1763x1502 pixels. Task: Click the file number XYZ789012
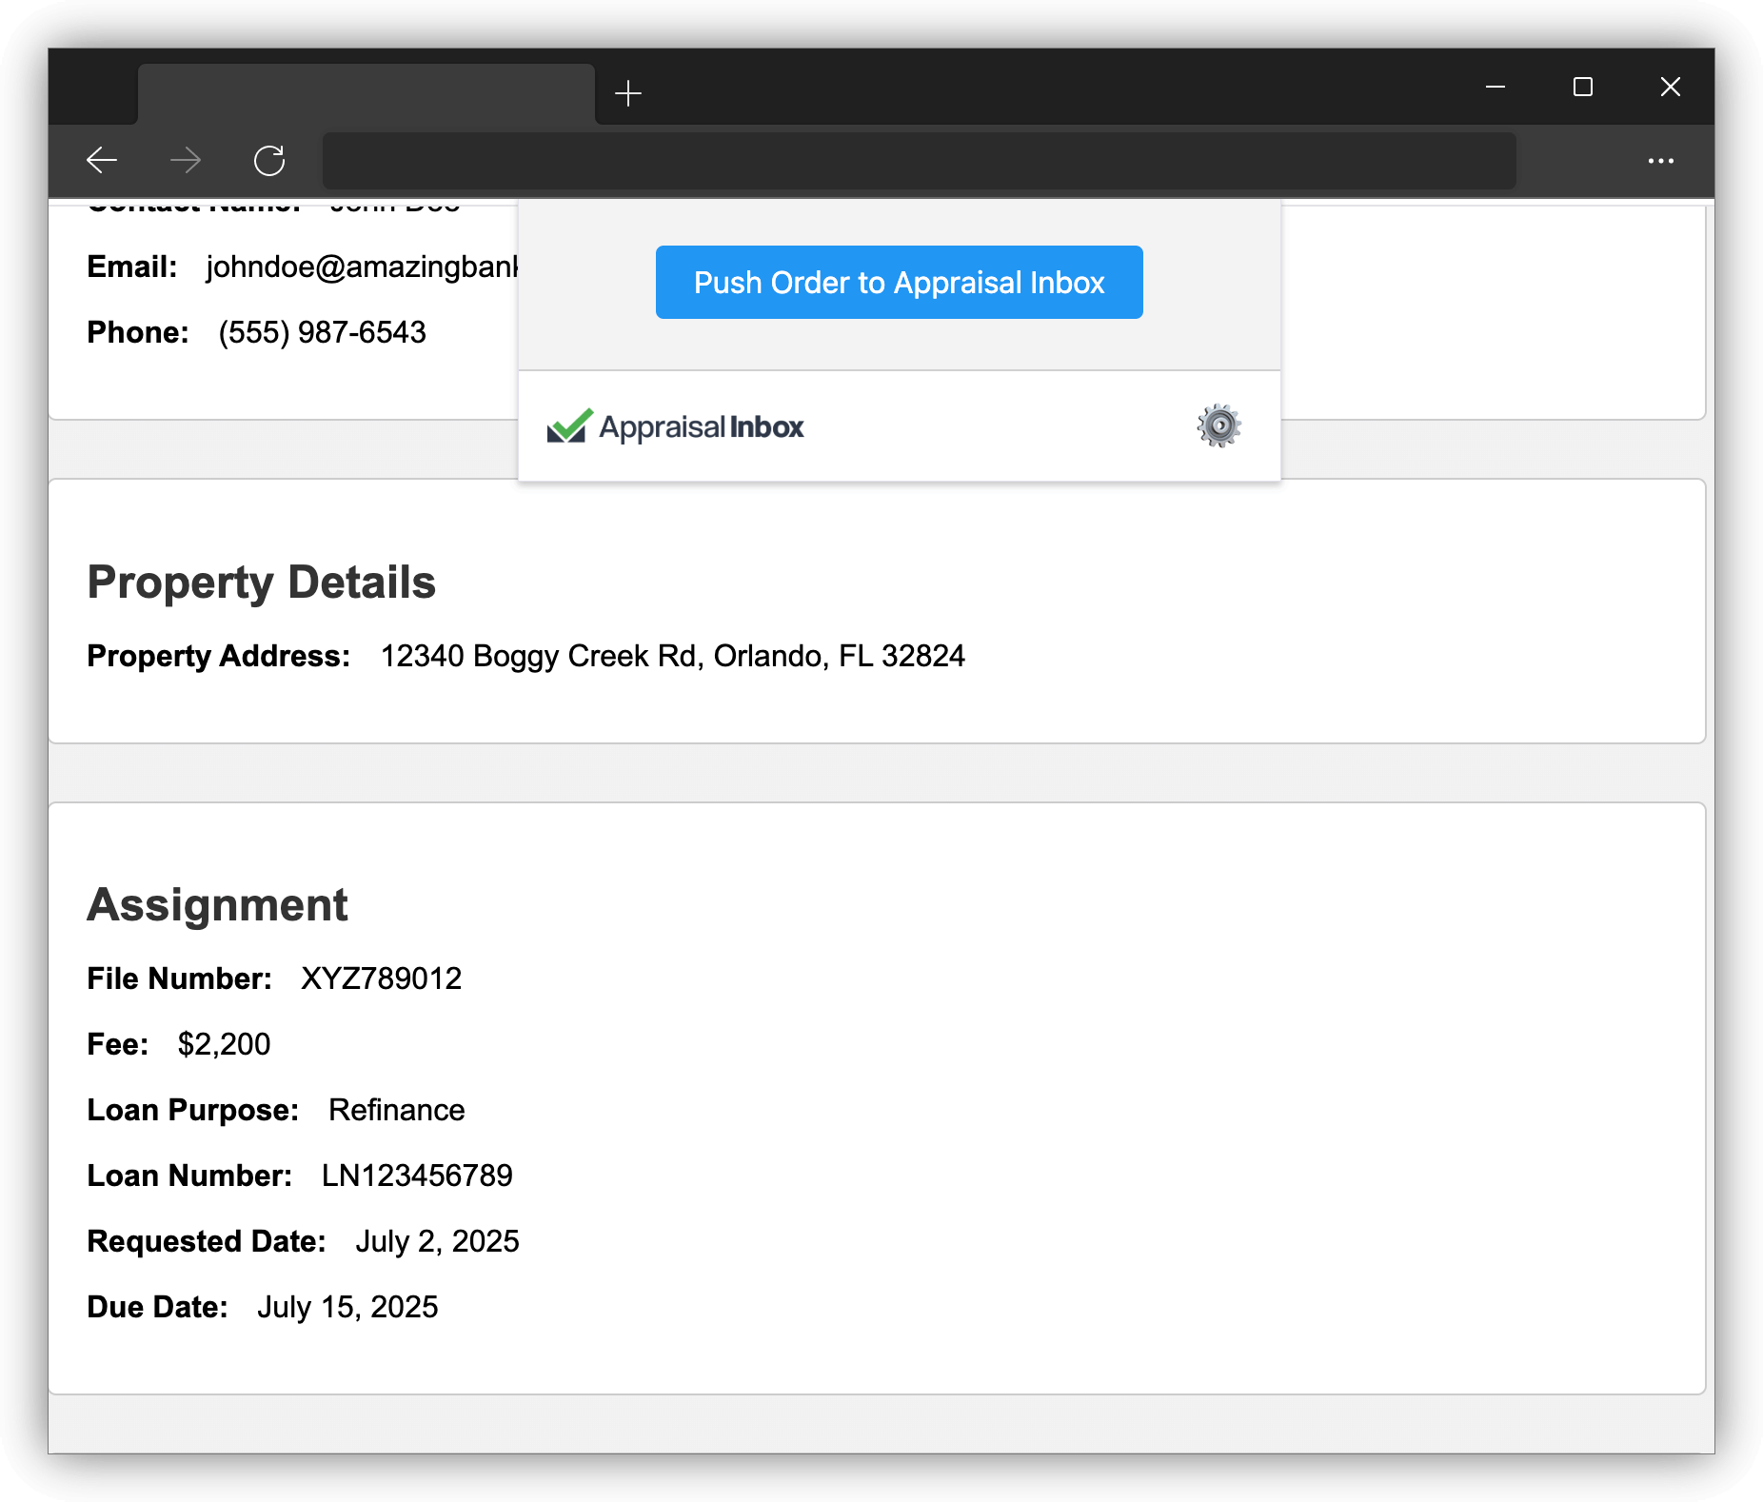(x=381, y=978)
